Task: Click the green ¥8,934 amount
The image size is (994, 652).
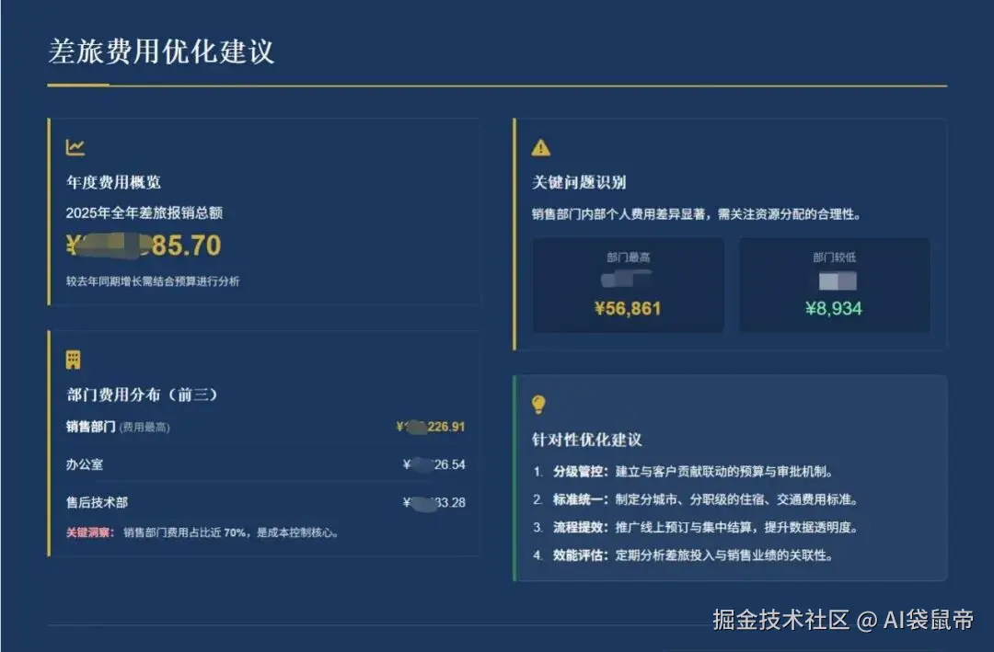Action: pyautogui.click(x=834, y=308)
